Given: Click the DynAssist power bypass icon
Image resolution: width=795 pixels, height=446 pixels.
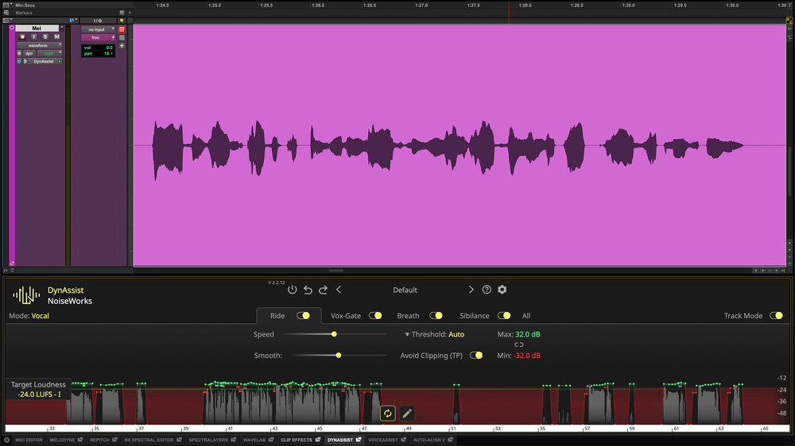Looking at the screenshot, I should click(292, 290).
